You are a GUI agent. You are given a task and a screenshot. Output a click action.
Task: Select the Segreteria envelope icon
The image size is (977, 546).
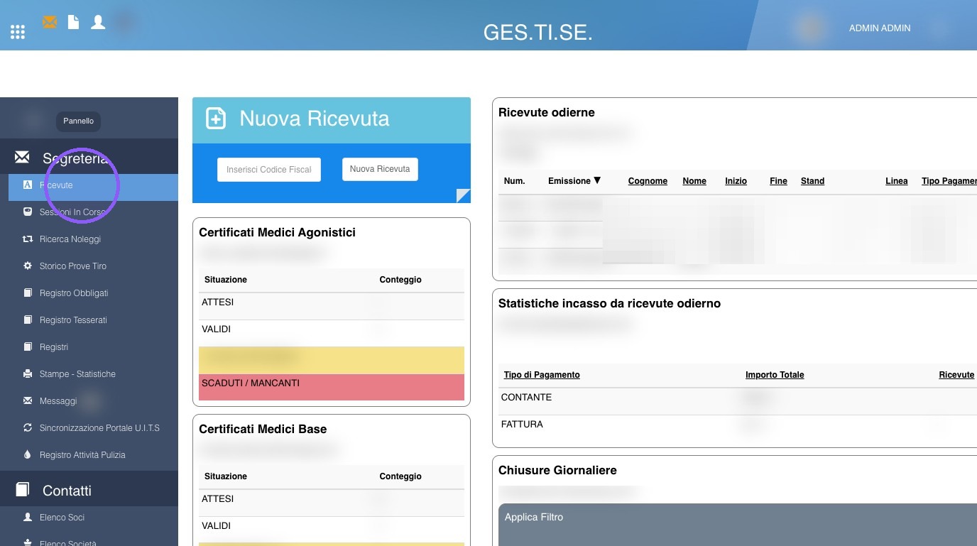22,157
